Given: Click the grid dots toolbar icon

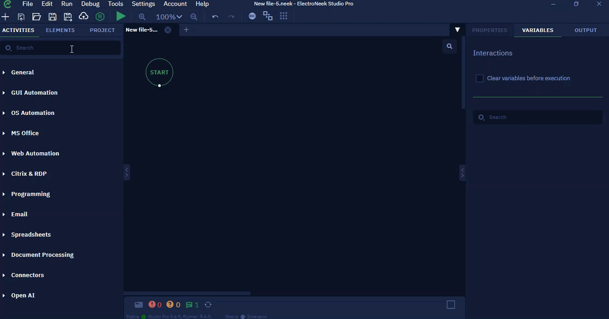Looking at the screenshot, I should pos(283,16).
